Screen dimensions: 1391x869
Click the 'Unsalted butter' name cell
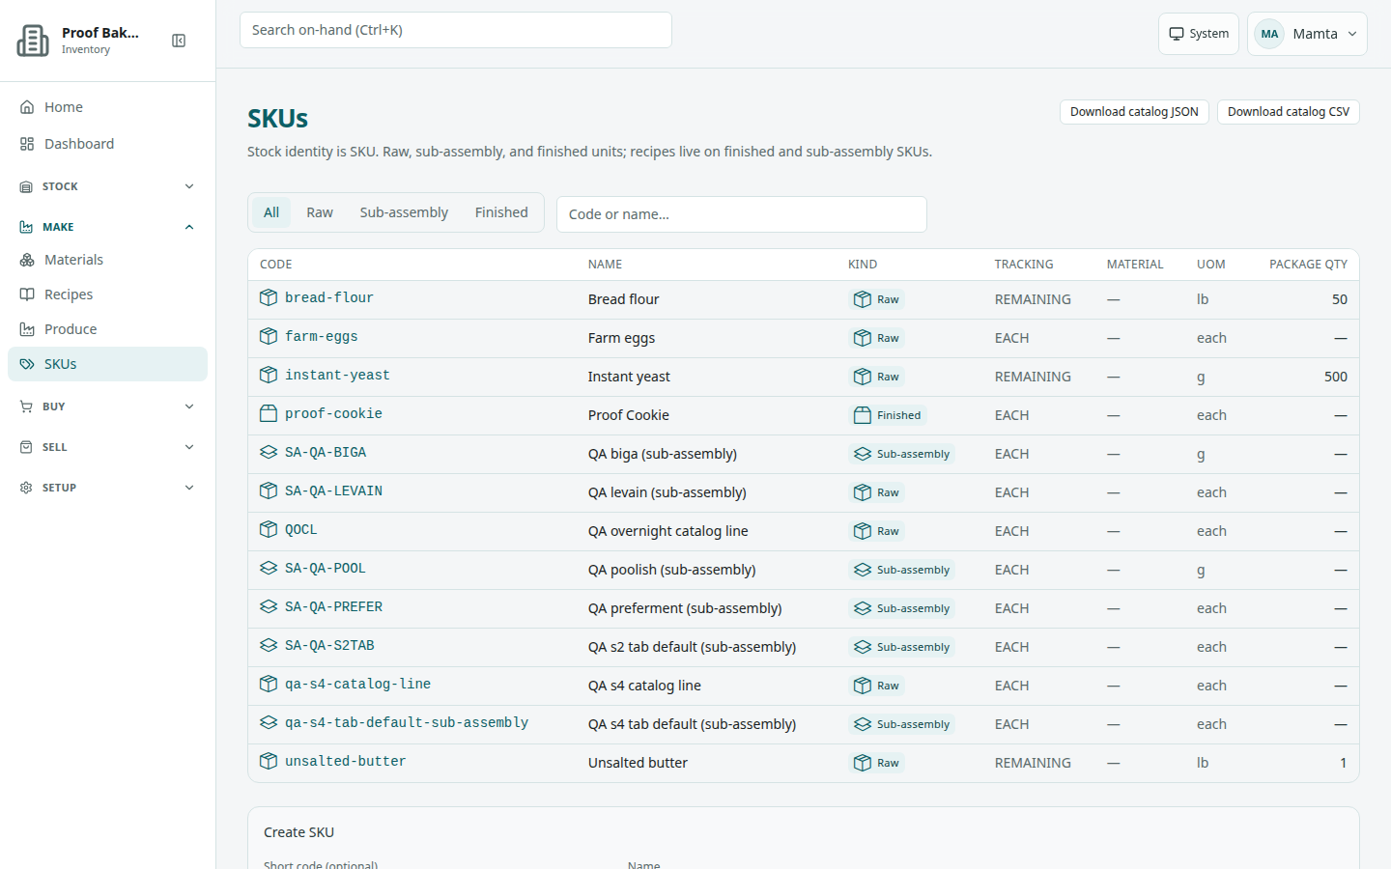[638, 763]
